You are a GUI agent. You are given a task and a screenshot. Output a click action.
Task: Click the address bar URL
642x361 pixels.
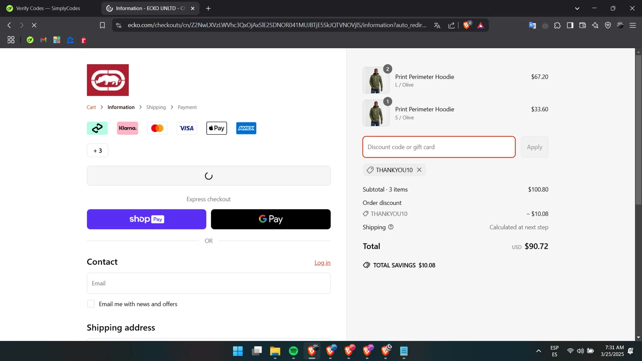[277, 25]
